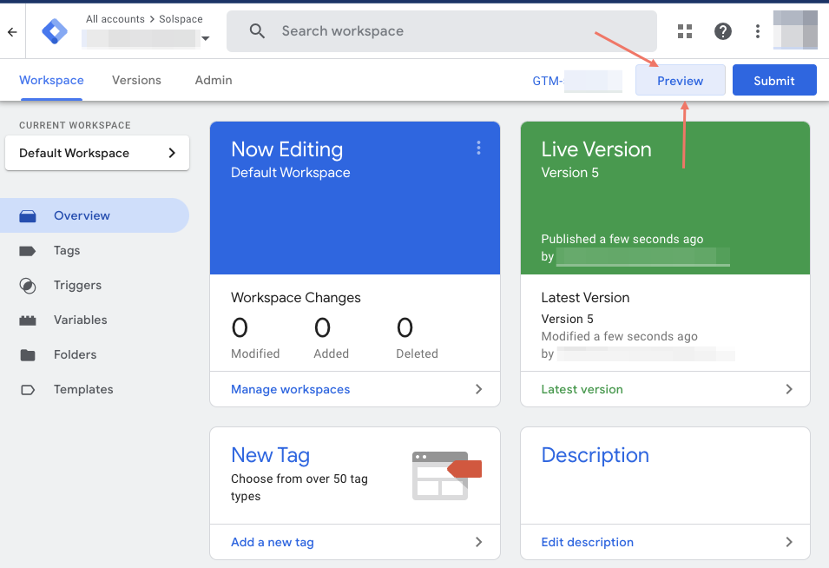
Task: Open Folders in the sidebar
Action: tap(75, 354)
